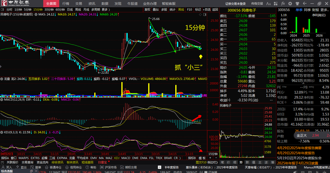Open the 资讯 menu

92,3
